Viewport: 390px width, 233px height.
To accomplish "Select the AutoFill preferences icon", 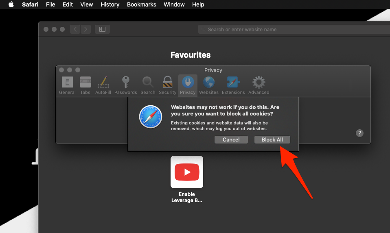I will coord(103,85).
